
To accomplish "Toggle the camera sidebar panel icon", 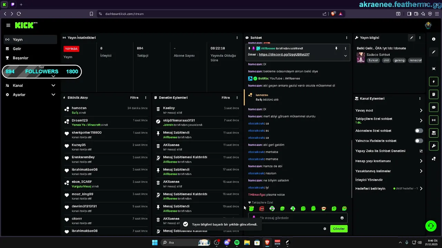I will point(434,133).
